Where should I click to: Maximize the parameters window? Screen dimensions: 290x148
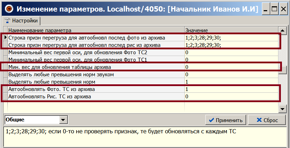click(275, 9)
